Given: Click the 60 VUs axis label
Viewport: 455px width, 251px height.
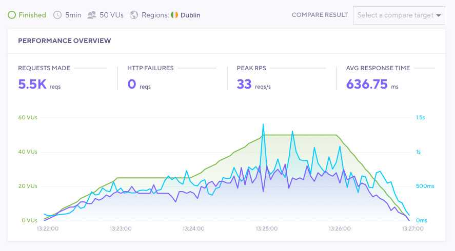Looking at the screenshot, I should (x=28, y=117).
